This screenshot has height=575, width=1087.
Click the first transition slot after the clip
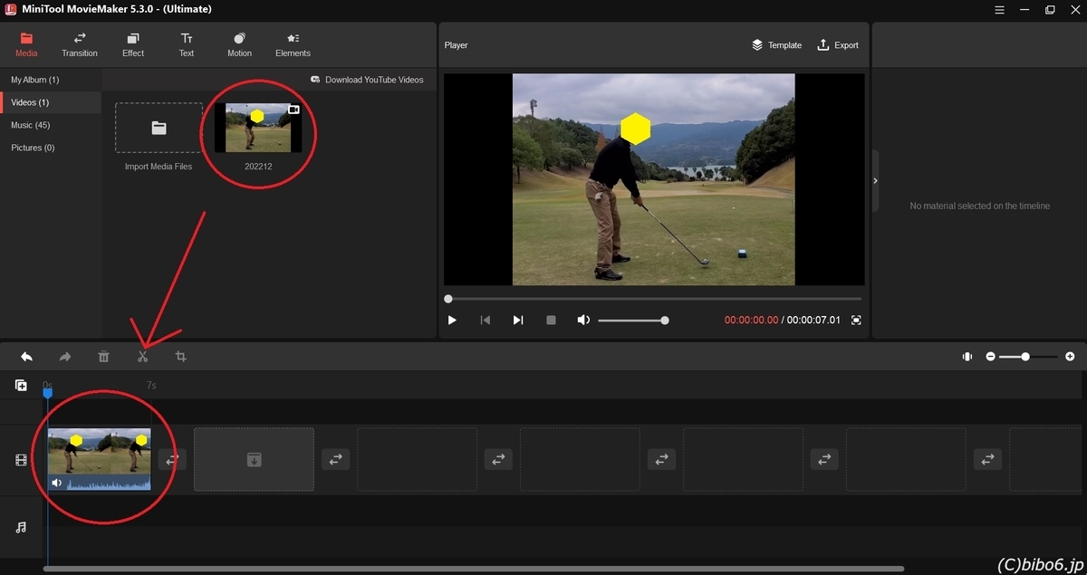coord(172,460)
